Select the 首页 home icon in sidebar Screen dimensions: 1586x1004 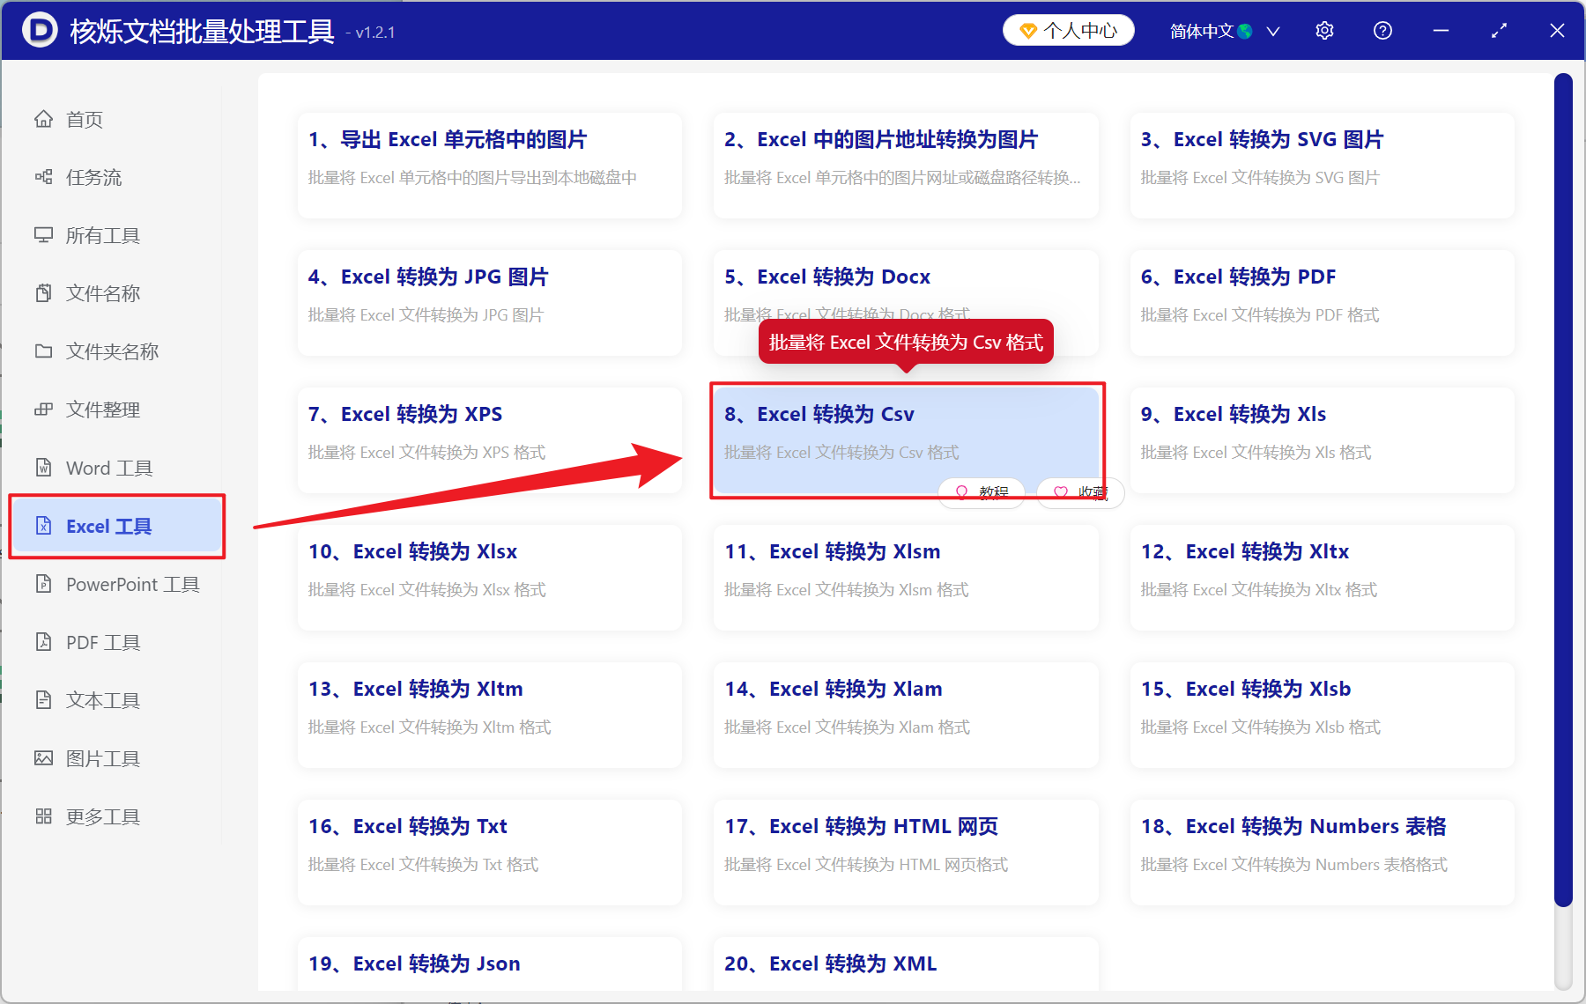pyautogui.click(x=44, y=119)
